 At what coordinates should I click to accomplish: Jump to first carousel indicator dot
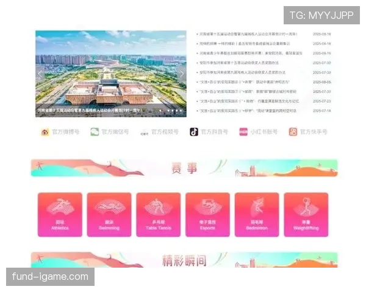[160, 111]
